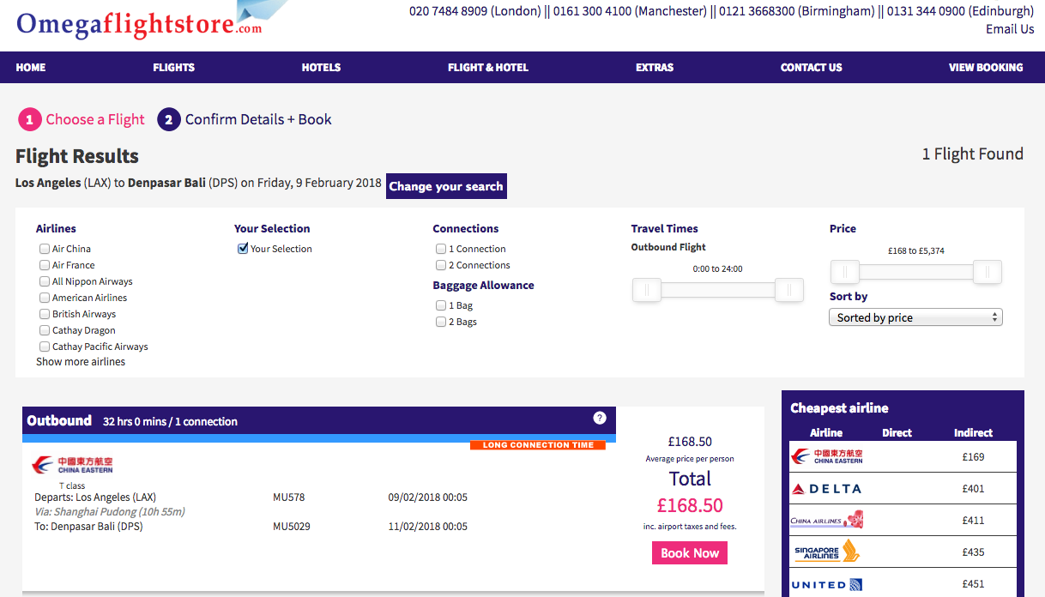Open FLIGHT & HOTEL navigation item
Viewport: 1045px width, 597px height.
click(488, 68)
